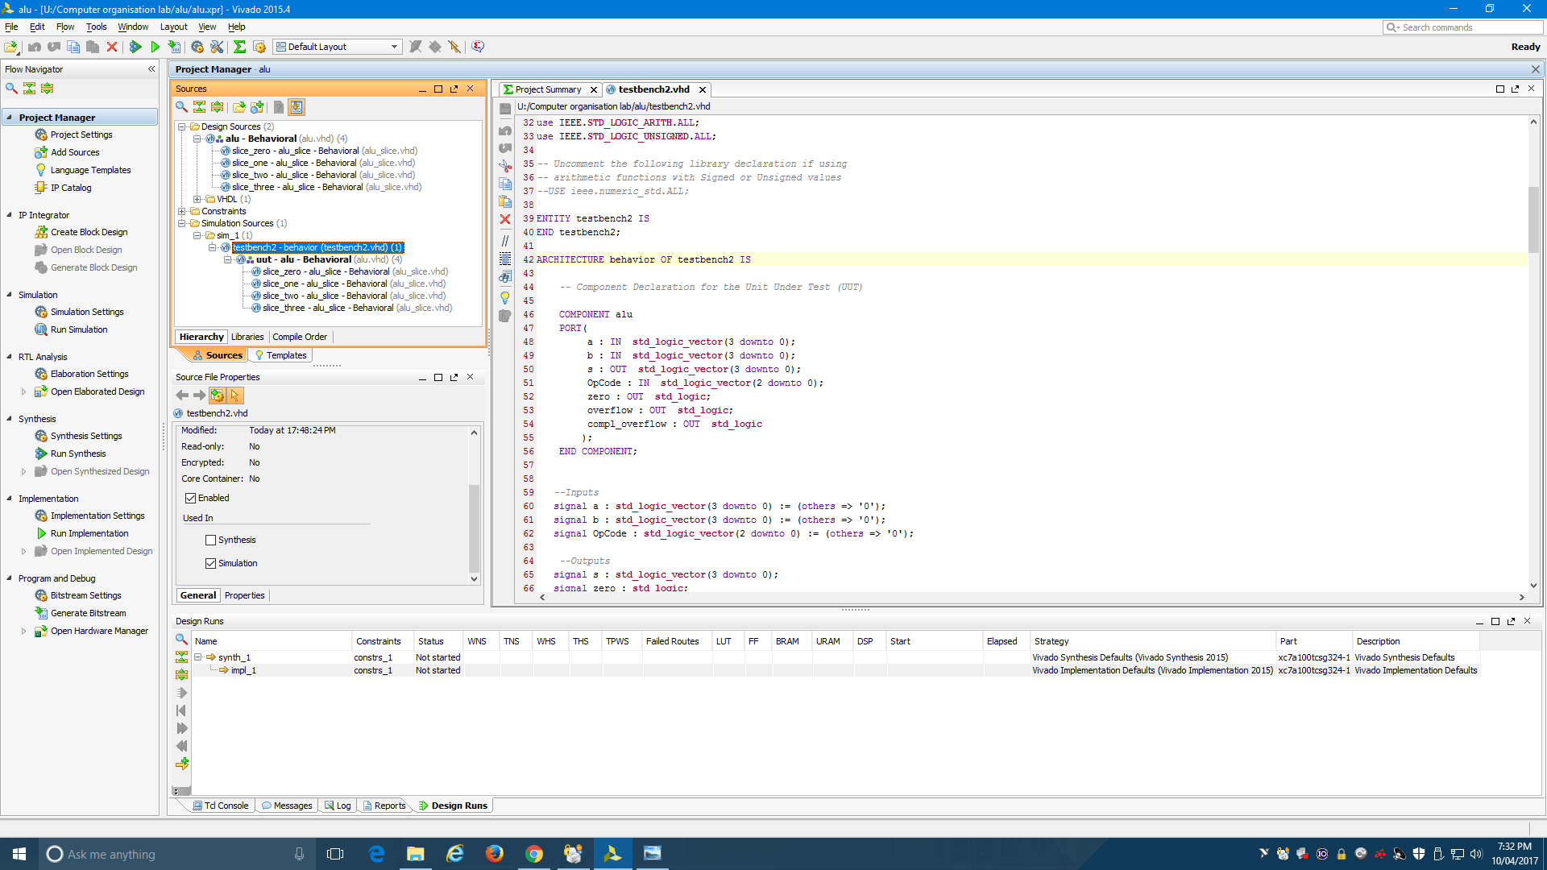The image size is (1547, 870).
Task: Toggle the Enabled checkbox
Action: (x=191, y=499)
